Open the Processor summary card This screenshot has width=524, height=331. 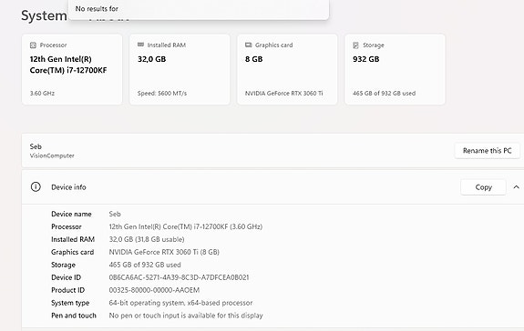tap(72, 69)
